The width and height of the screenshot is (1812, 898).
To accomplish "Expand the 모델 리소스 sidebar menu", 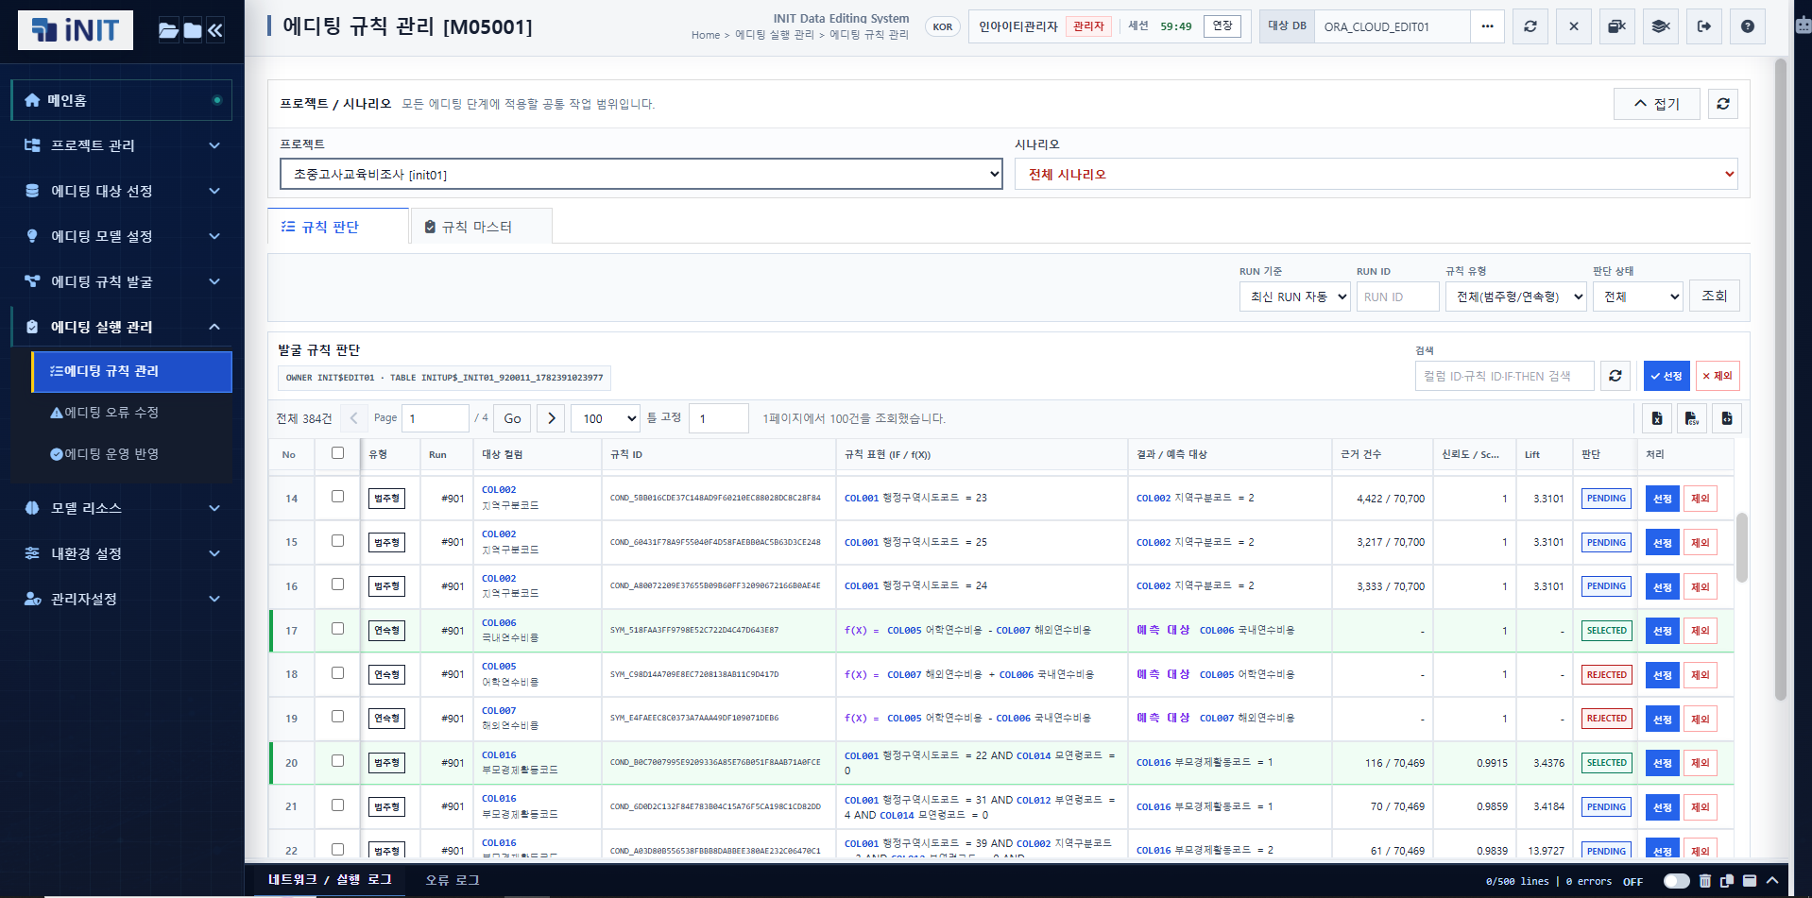I will (122, 508).
